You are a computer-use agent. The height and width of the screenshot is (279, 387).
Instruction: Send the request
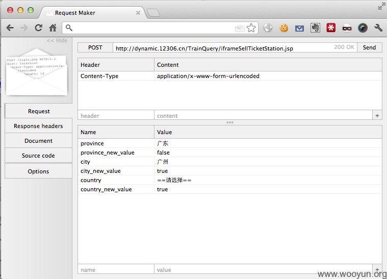(x=369, y=47)
